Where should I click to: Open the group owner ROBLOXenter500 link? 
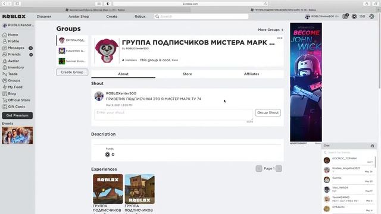point(137,49)
